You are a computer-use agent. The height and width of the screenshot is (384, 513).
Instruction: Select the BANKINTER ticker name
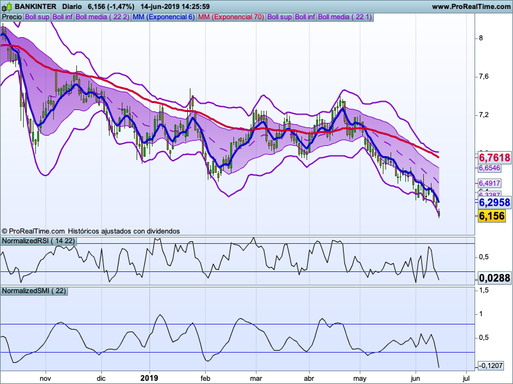36,6
